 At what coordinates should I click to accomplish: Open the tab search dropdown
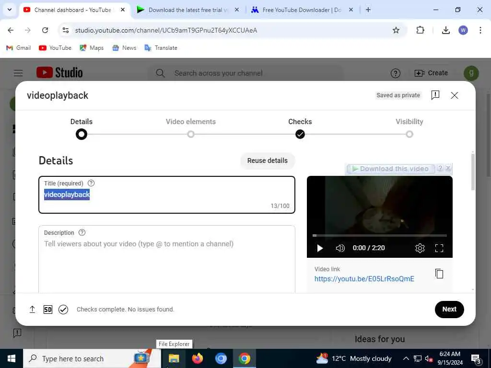click(x=10, y=10)
